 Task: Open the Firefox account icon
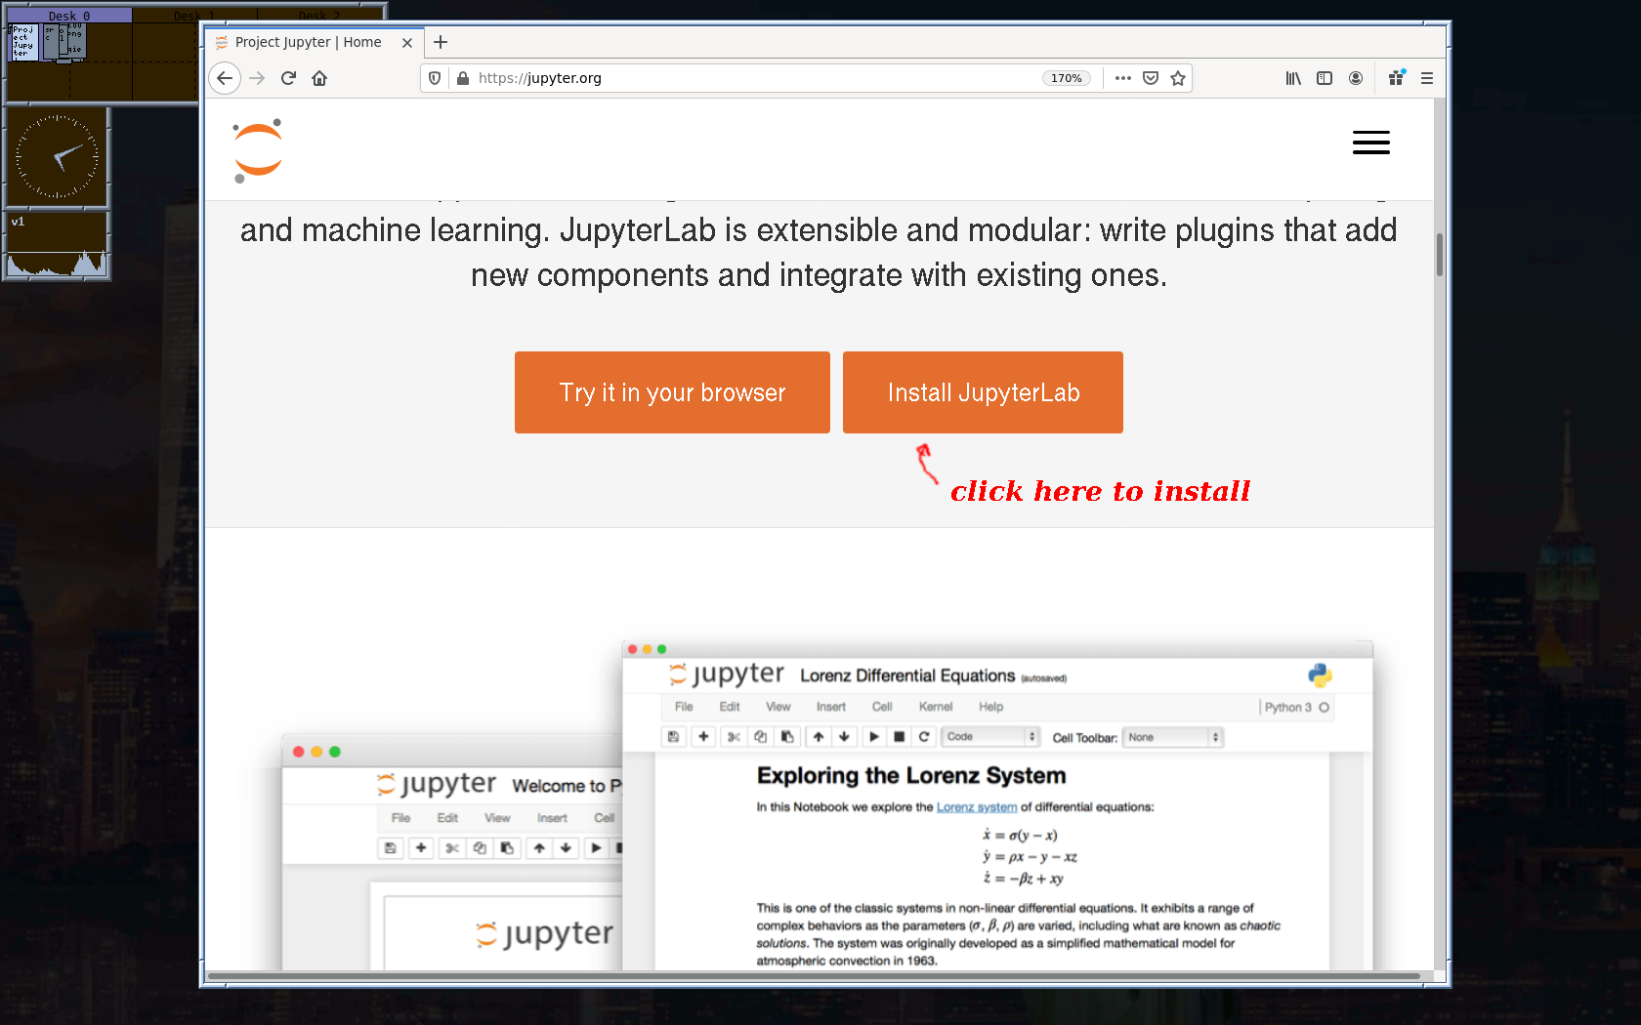coord(1356,78)
